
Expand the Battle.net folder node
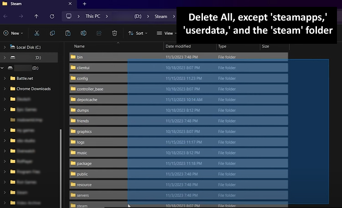(5, 78)
